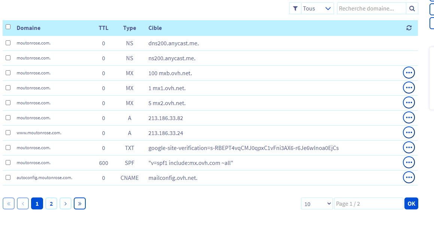This screenshot has width=434, height=230.
Task: Click the filter funnel icon
Action: point(295,8)
